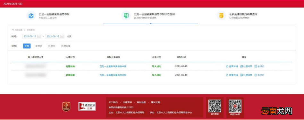Select the 处理中 status filter
Image resolution: width=304 pixels, height=120 pixels.
[x=52, y=46]
